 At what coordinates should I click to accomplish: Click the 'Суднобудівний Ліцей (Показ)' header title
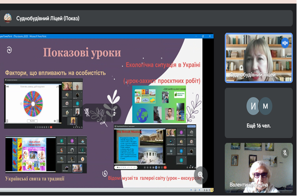(48, 18)
